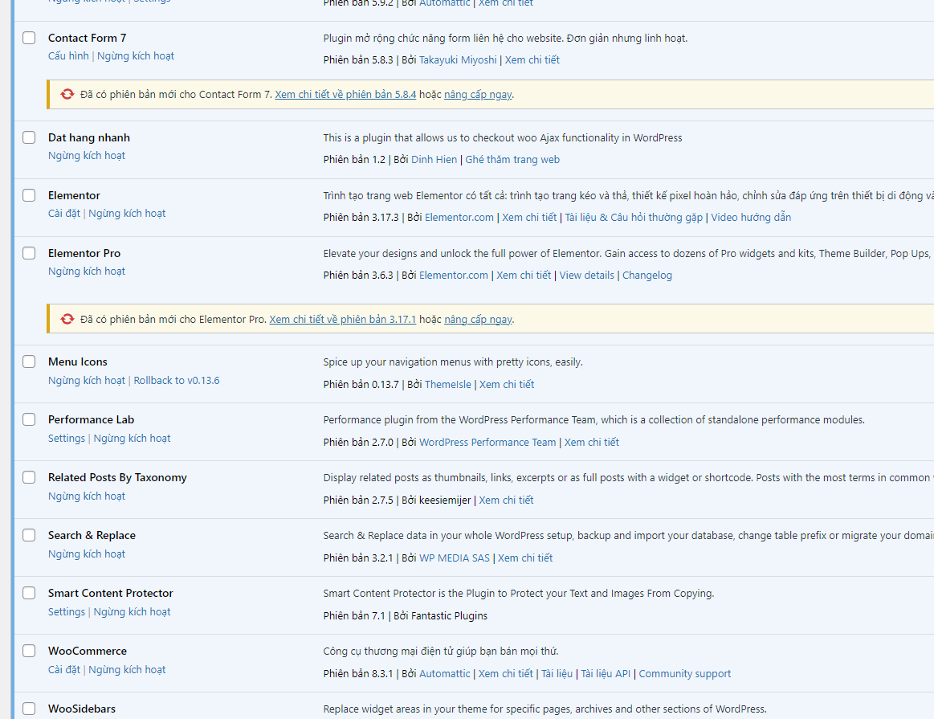Click nâng cấp ngay for Elementor Pro
This screenshot has width=934, height=719.
coord(478,319)
